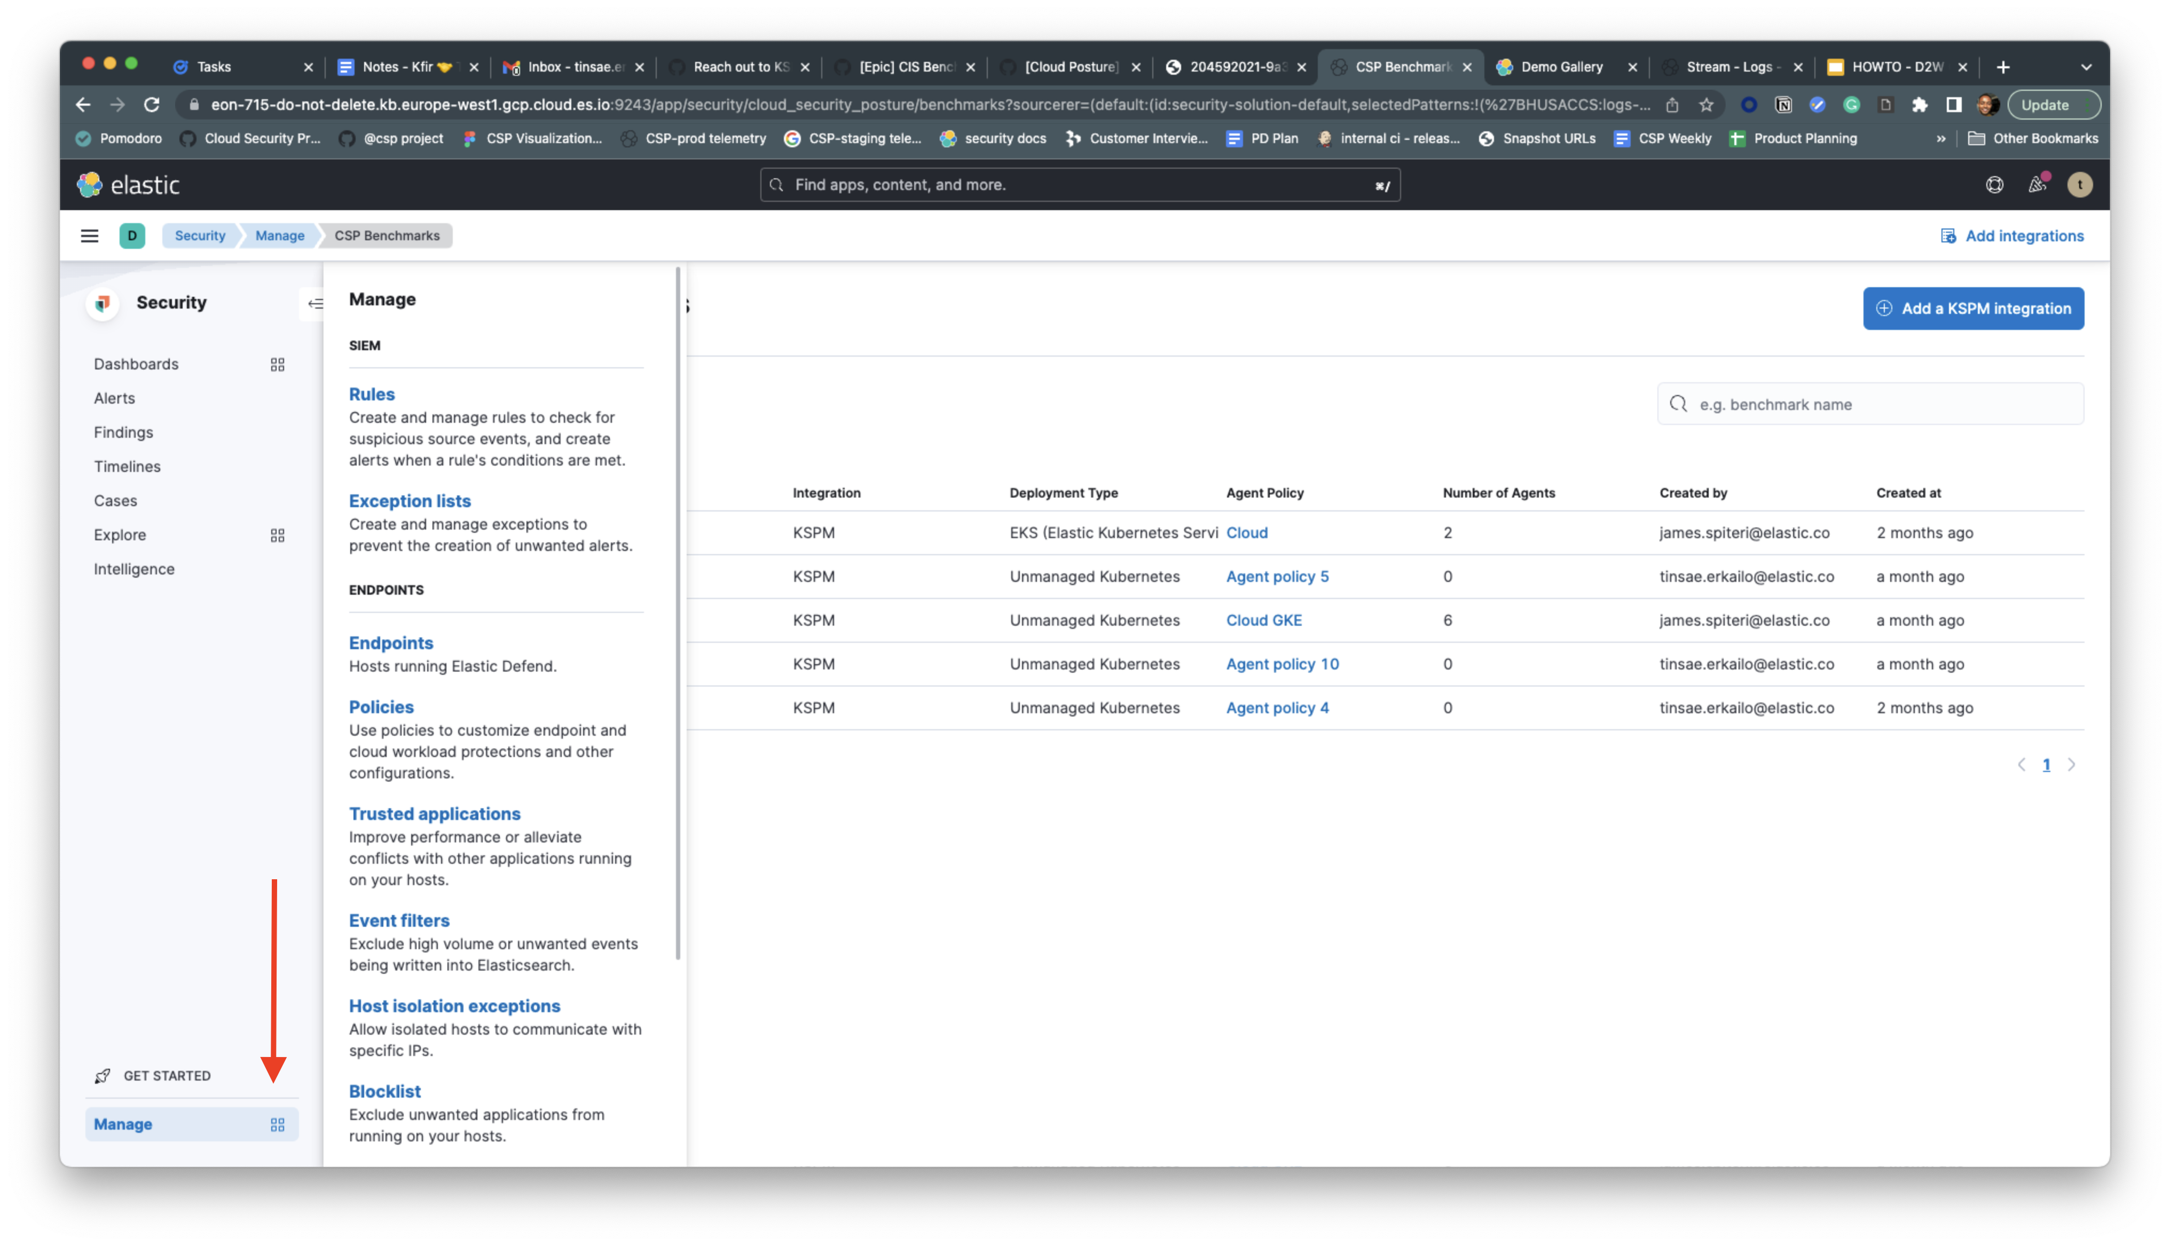Click the next-page chevron in pagination
The height and width of the screenshot is (1246, 2170).
(2072, 764)
